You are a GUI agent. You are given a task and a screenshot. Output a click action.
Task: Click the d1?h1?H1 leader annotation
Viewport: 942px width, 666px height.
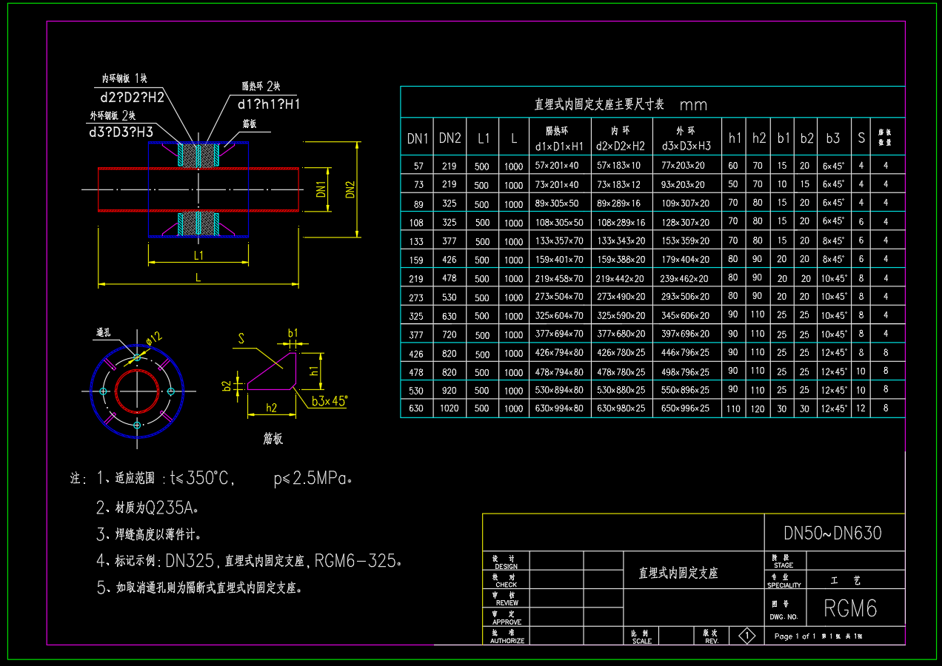click(268, 104)
